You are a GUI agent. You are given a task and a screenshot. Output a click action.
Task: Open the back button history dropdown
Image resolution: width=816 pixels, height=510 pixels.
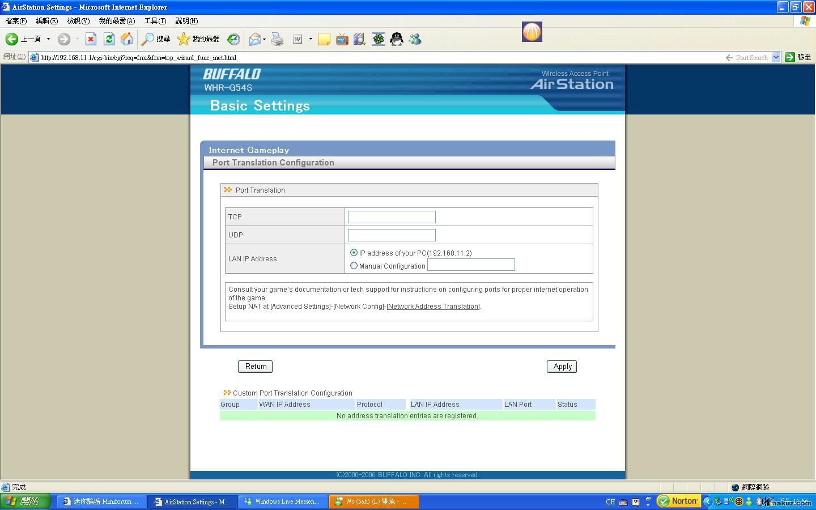tap(48, 39)
